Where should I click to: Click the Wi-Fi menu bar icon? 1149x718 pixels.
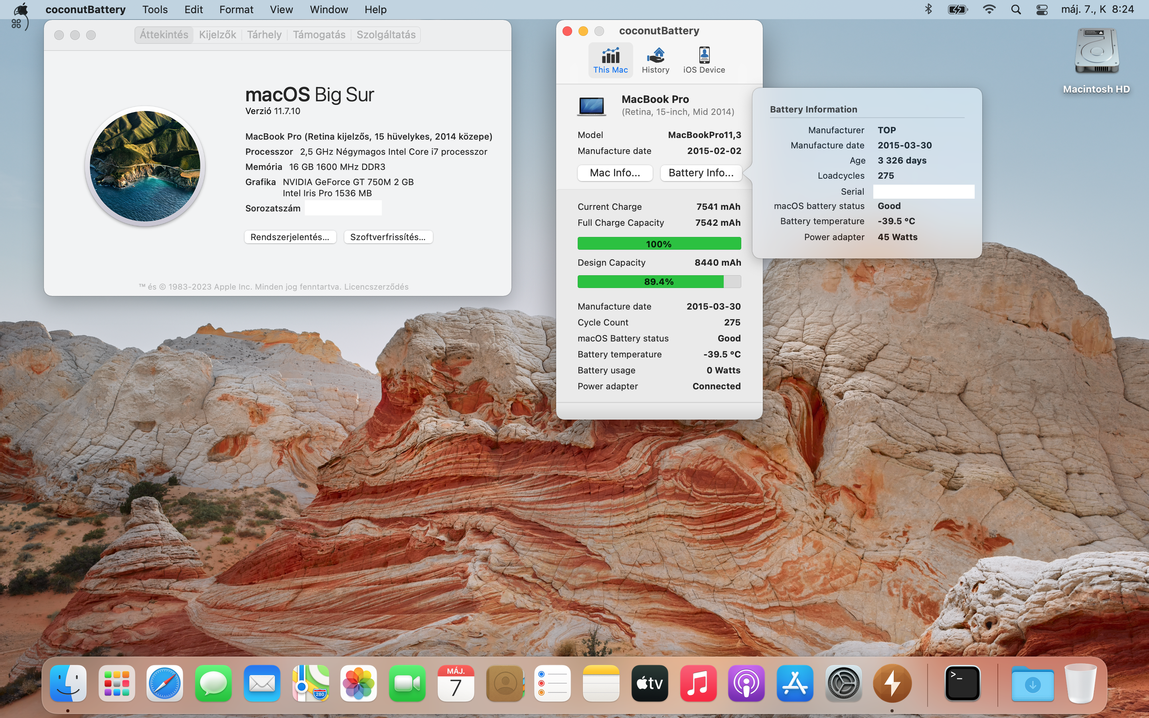989,10
